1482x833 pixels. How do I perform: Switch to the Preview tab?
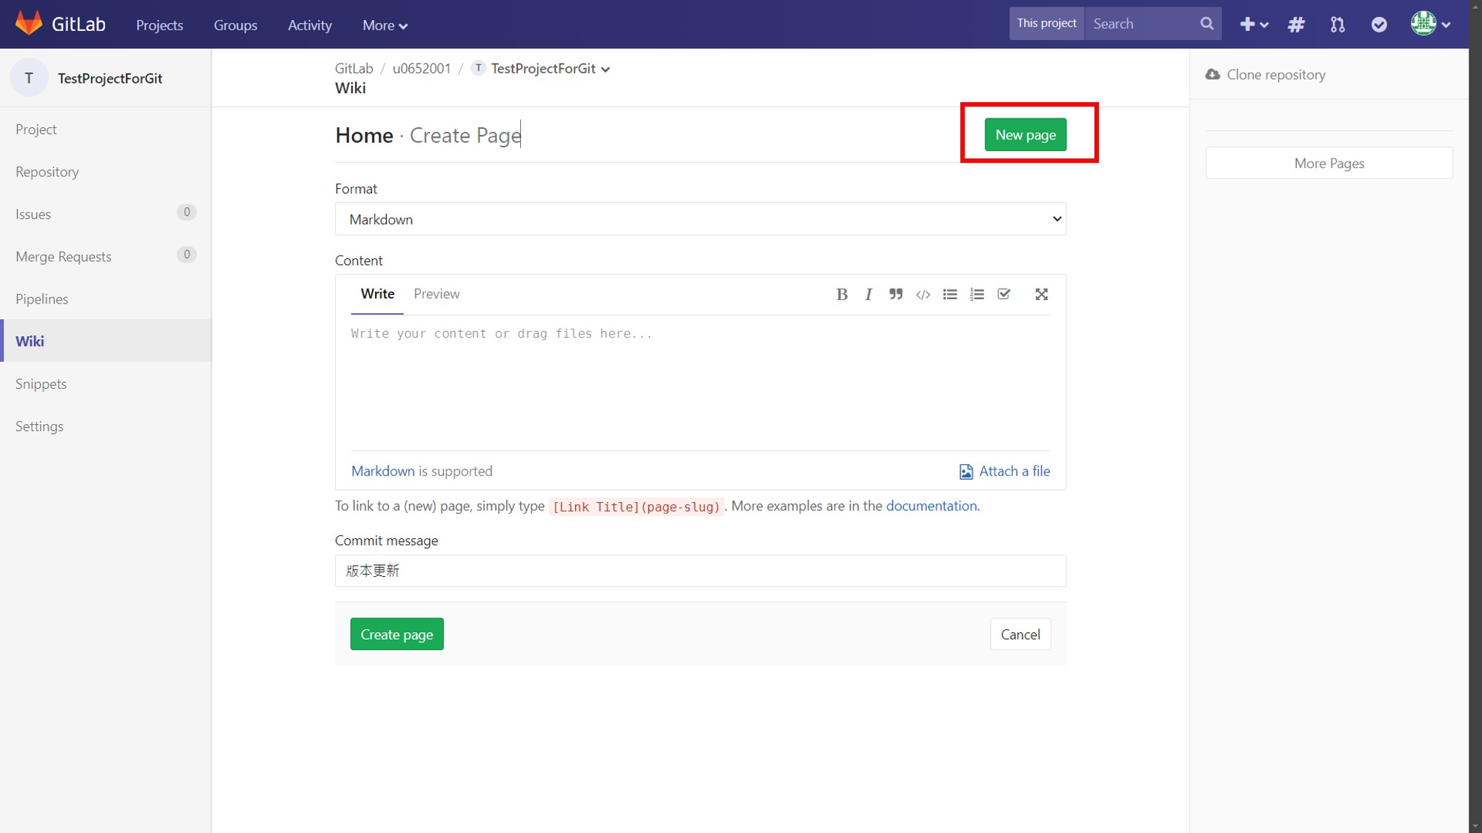(436, 293)
